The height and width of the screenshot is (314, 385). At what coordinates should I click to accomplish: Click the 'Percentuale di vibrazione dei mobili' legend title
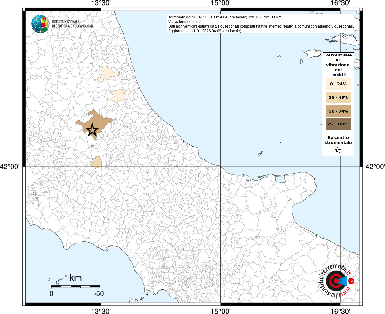coord(338,65)
